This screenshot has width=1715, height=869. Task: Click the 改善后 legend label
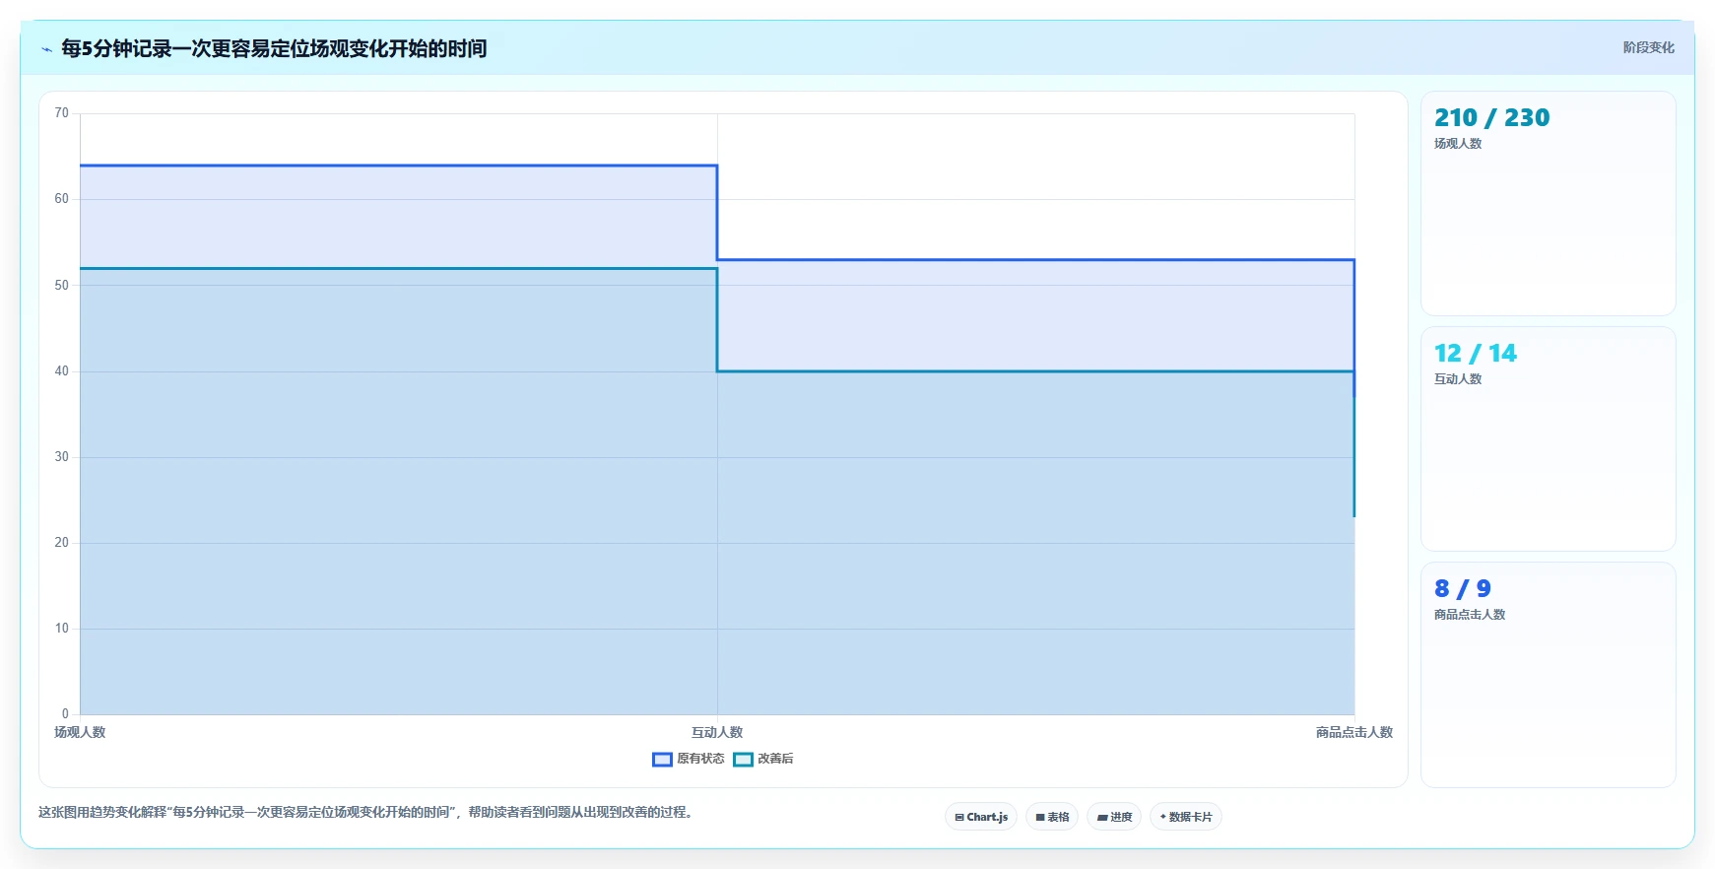coord(775,759)
